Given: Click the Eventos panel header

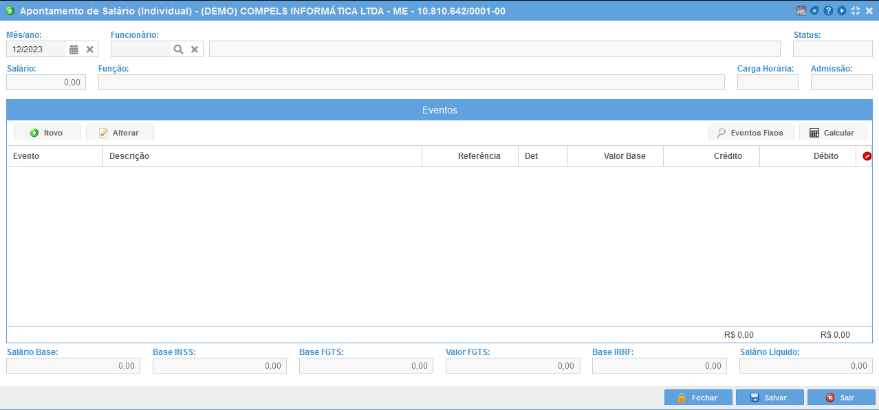Looking at the screenshot, I should point(440,110).
